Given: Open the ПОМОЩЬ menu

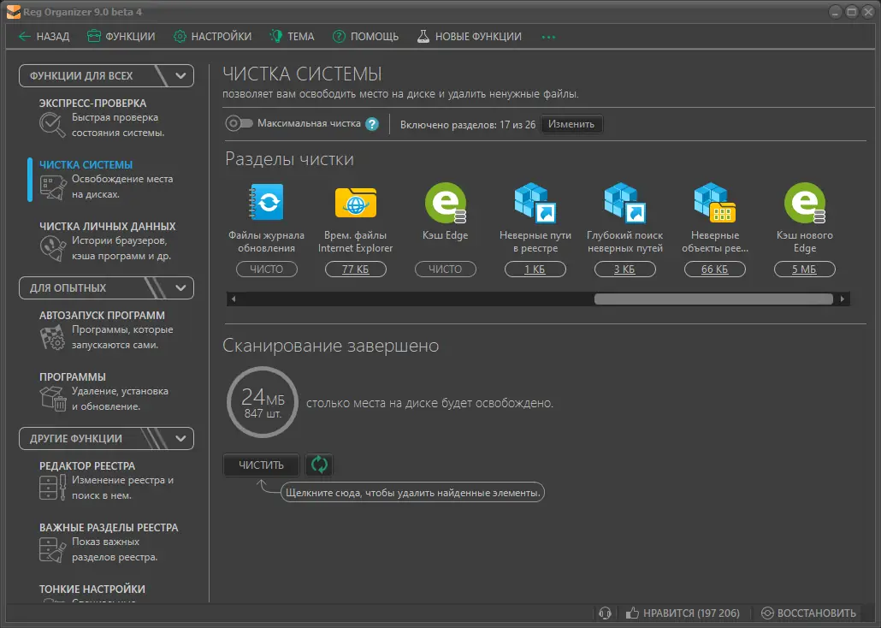Looking at the screenshot, I should point(365,37).
